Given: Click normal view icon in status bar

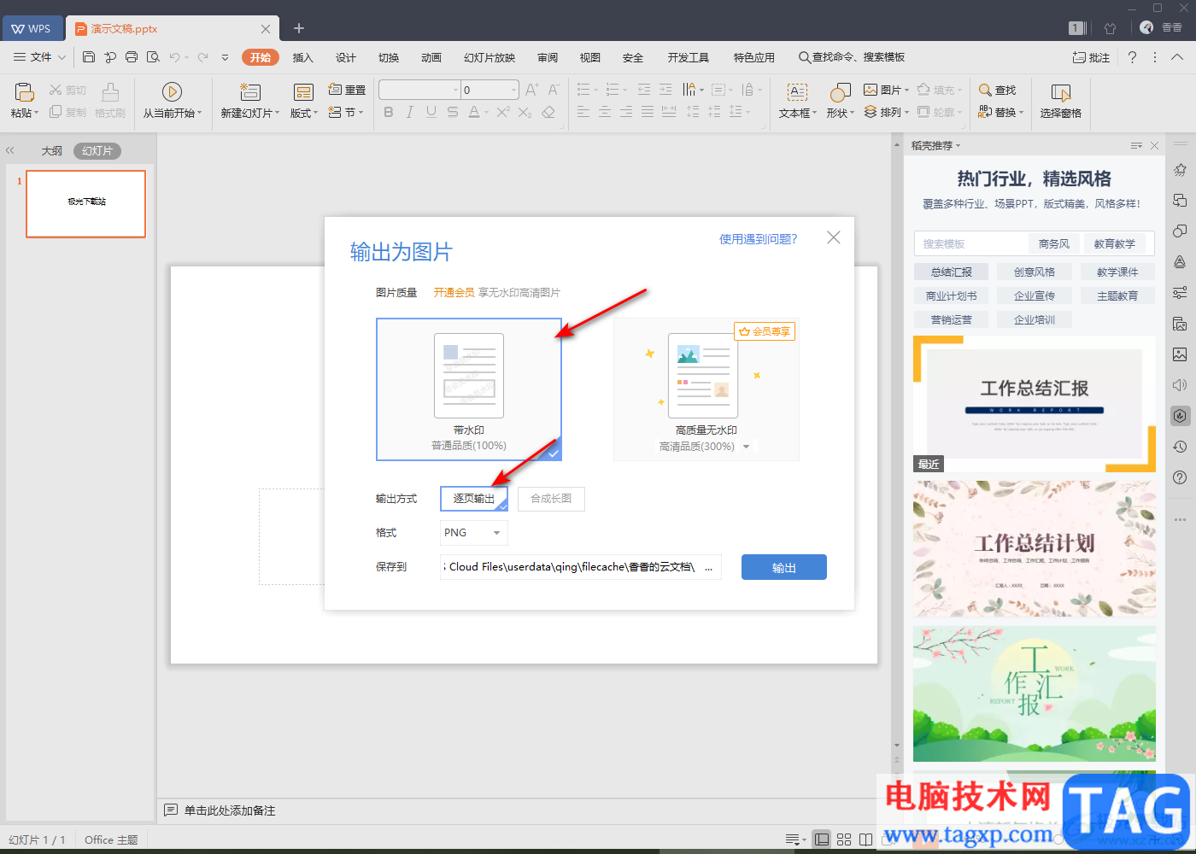Looking at the screenshot, I should click(x=822, y=839).
